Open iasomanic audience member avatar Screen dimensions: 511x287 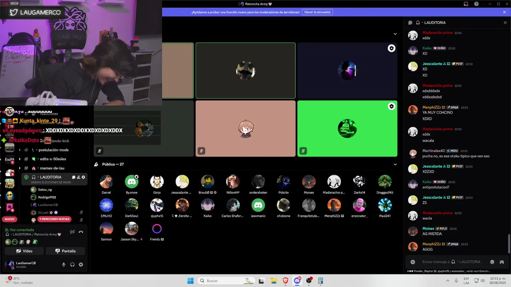pyautogui.click(x=258, y=205)
